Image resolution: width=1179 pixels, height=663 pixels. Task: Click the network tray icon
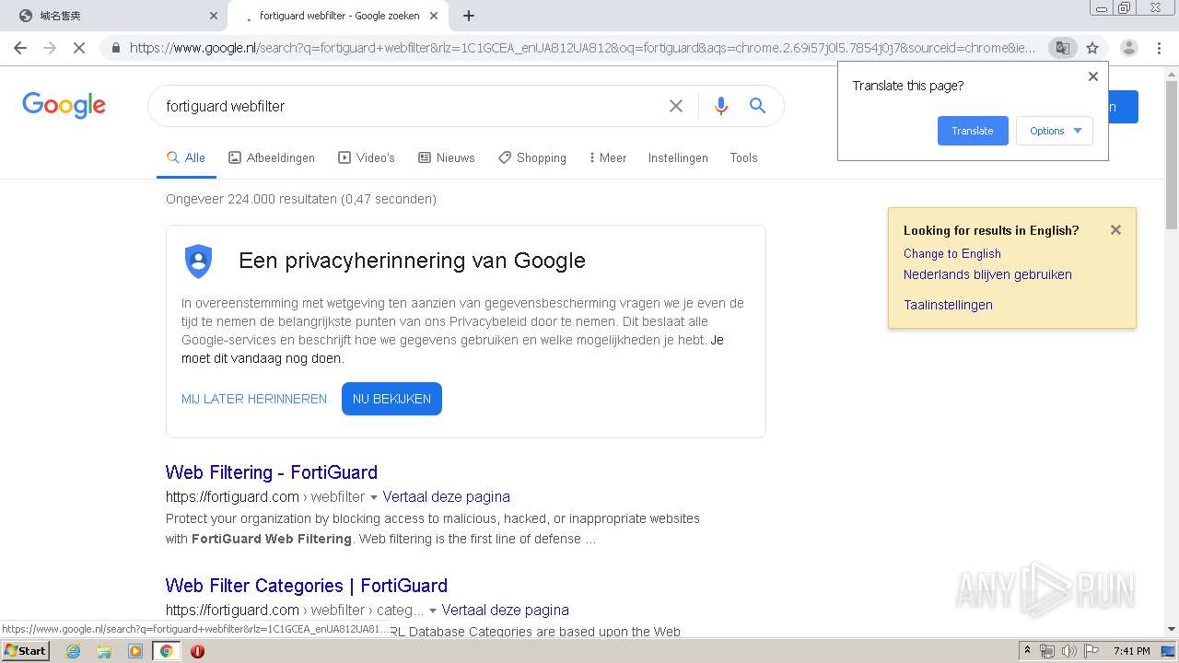tap(1047, 651)
